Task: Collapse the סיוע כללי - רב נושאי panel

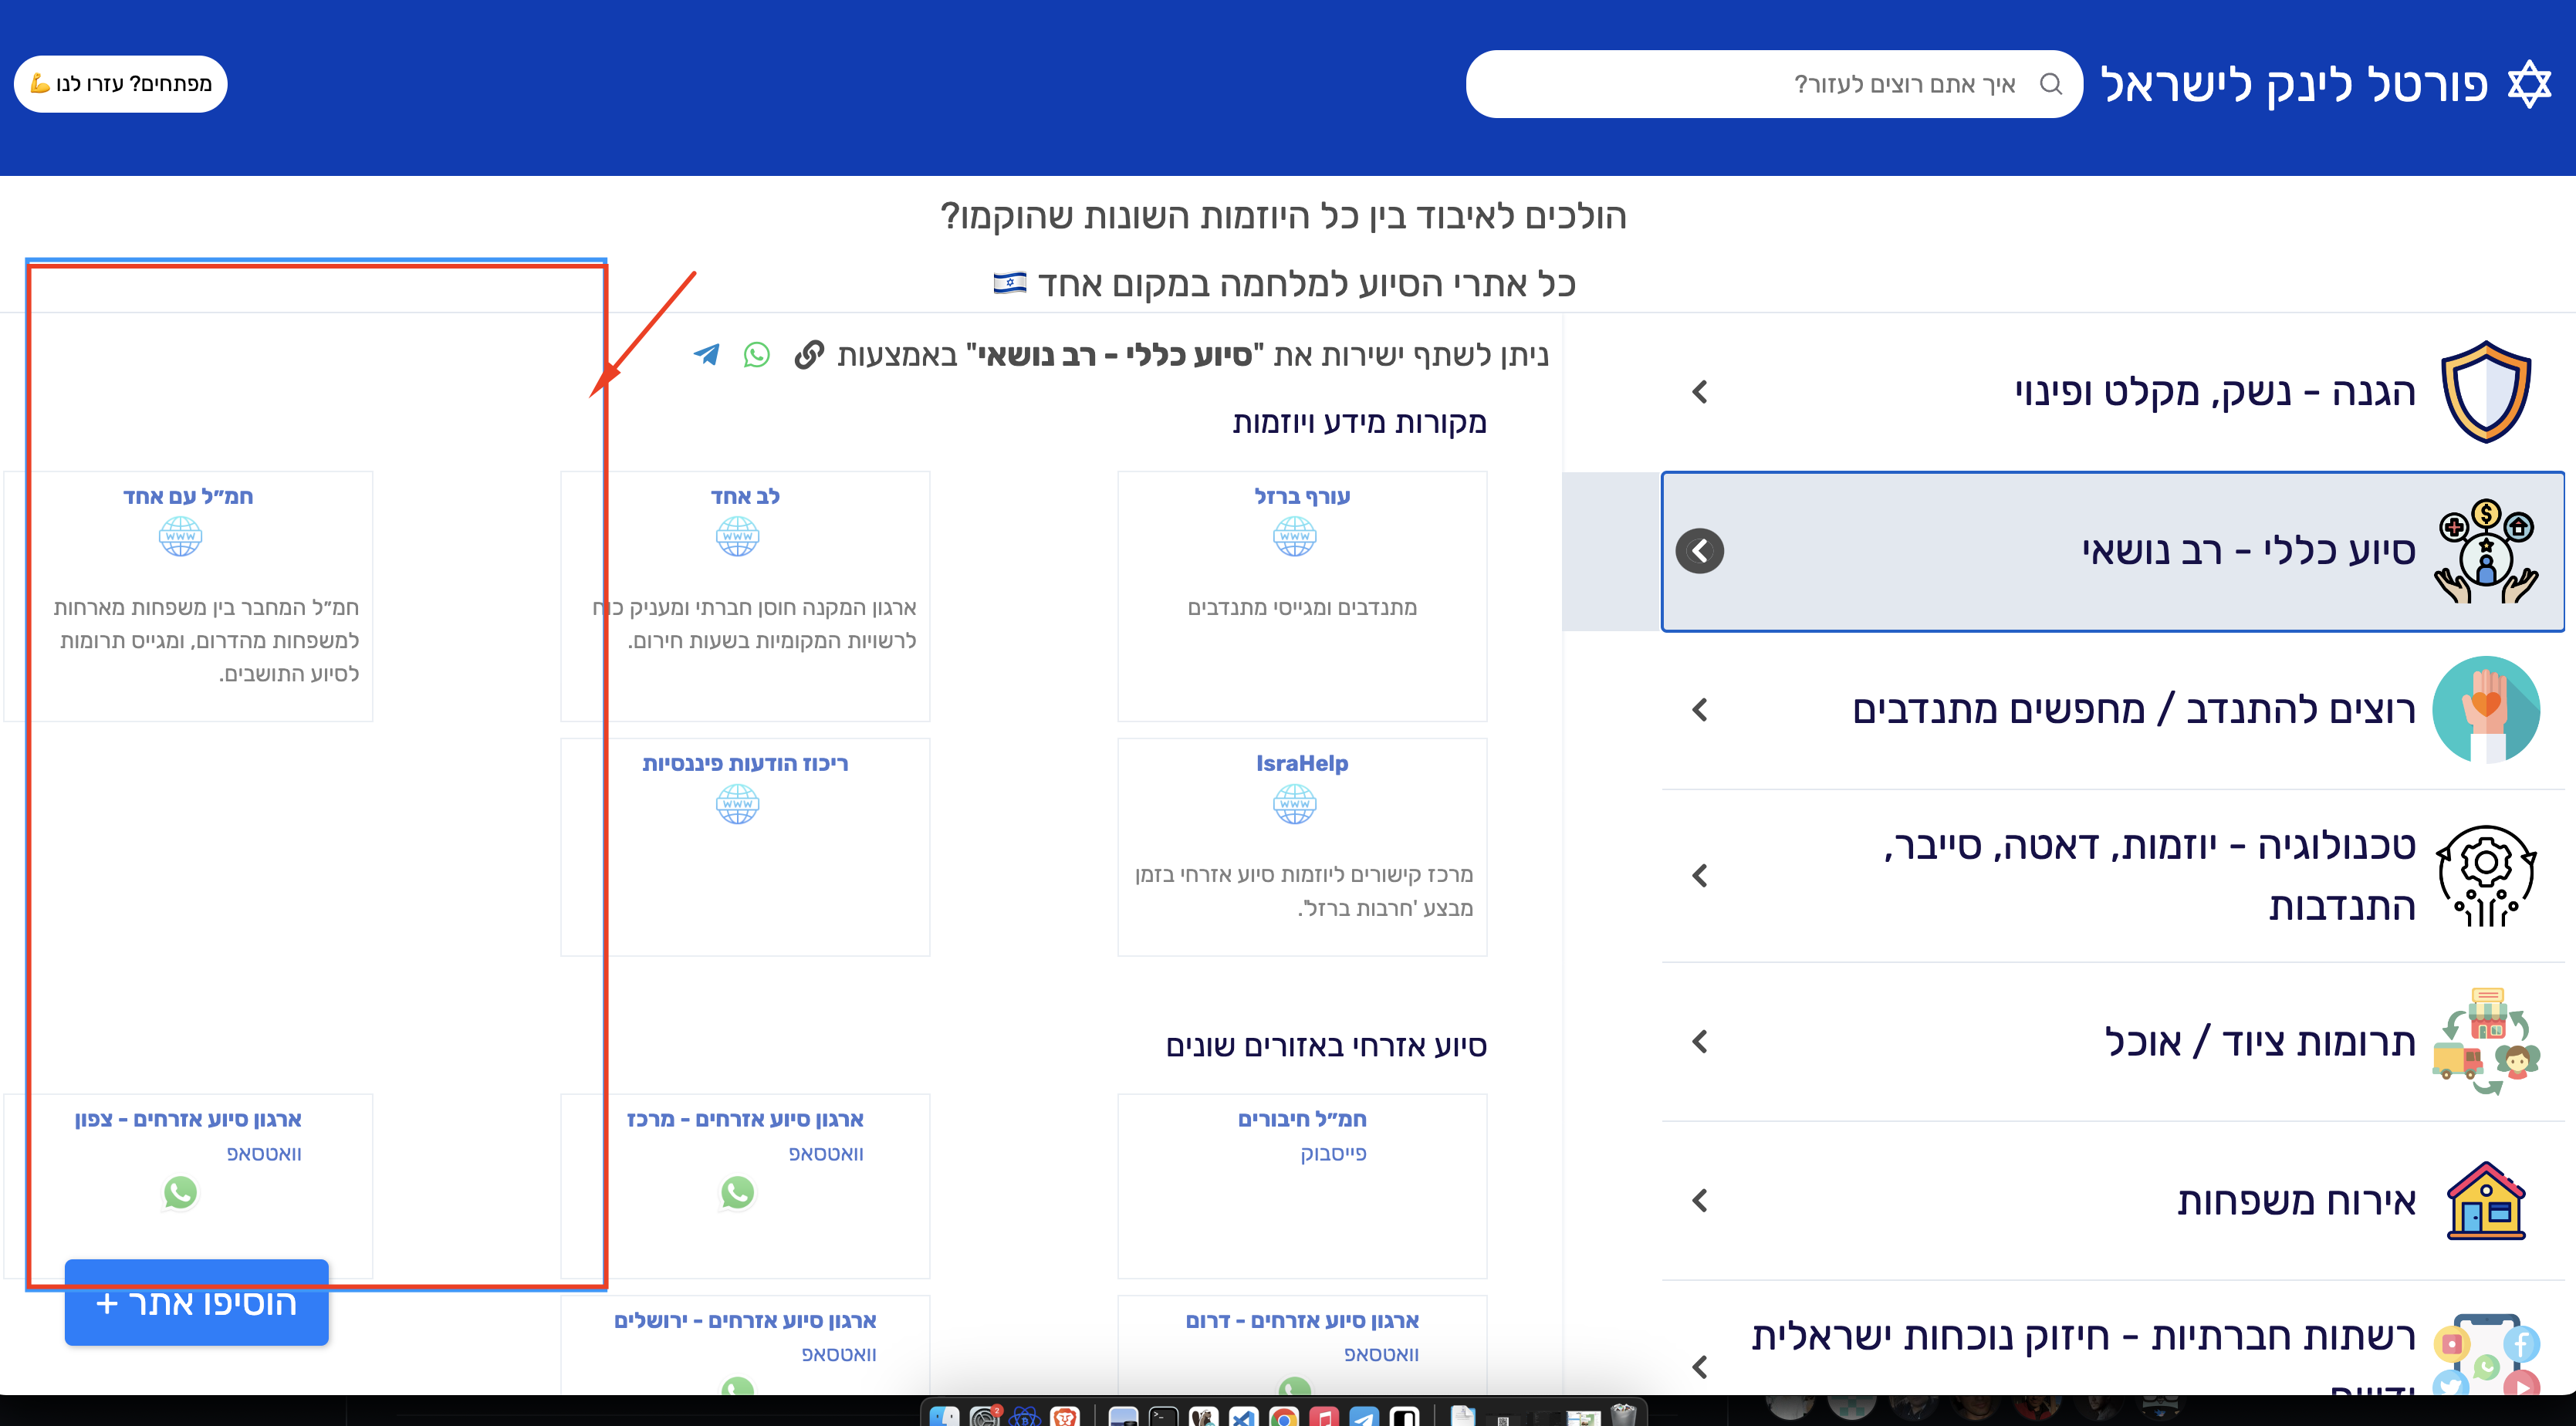Action: coord(1700,550)
